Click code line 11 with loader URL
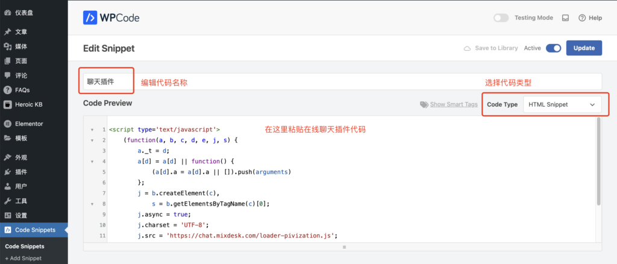The width and height of the screenshot is (617, 264). tap(237, 236)
